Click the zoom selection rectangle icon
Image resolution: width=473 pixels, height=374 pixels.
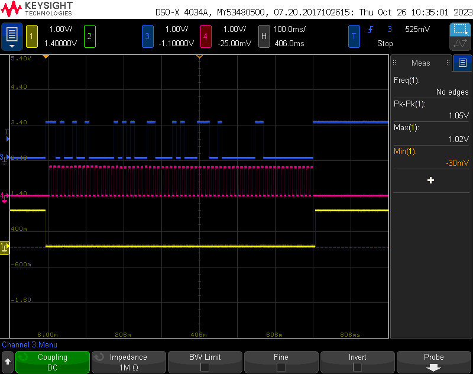click(459, 30)
